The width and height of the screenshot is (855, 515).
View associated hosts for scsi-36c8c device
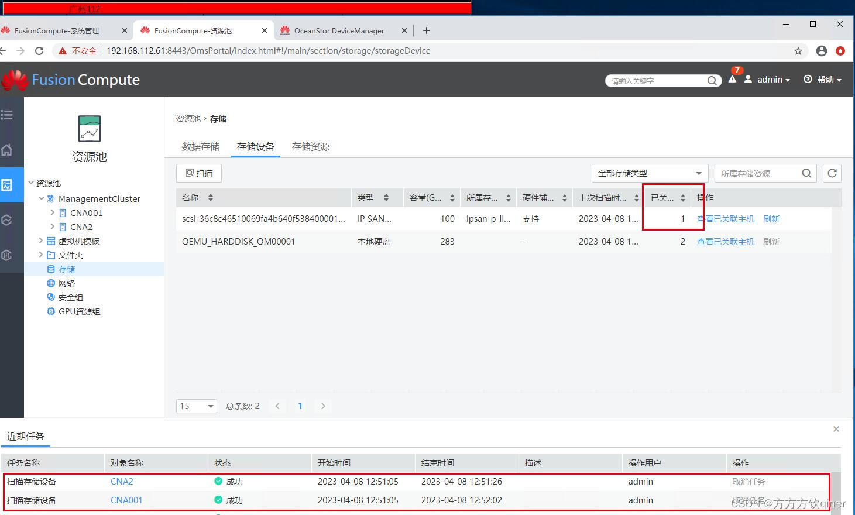pyautogui.click(x=725, y=219)
